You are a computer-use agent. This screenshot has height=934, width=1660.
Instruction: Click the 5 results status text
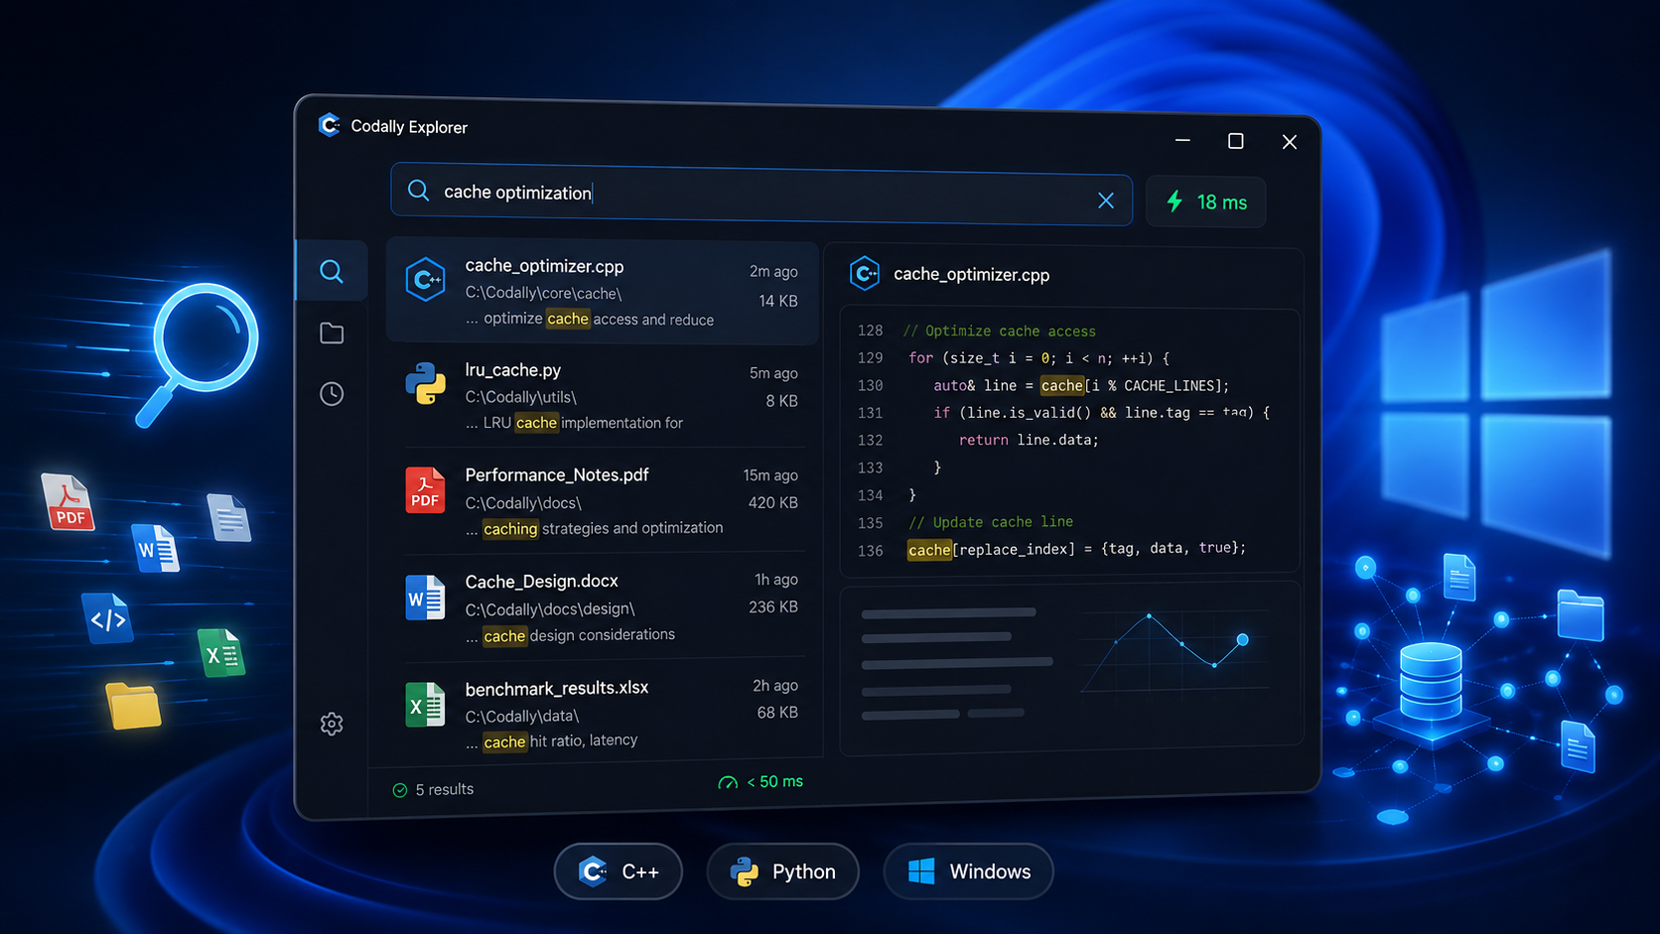click(x=445, y=789)
